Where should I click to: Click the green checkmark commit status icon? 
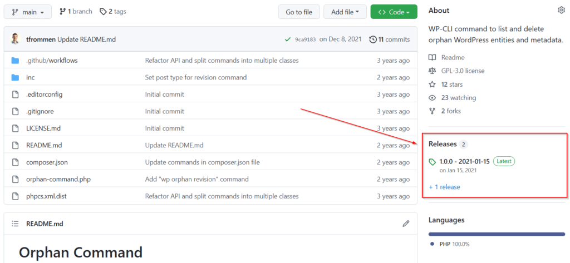(288, 39)
